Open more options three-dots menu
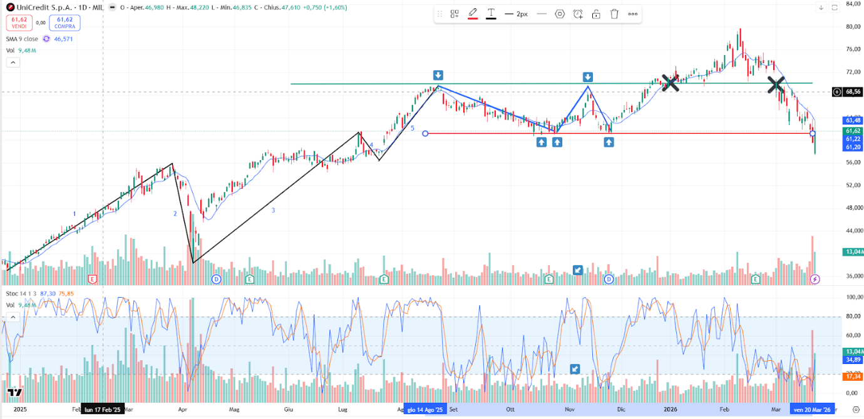Viewport: 864px width, 419px height. [633, 14]
